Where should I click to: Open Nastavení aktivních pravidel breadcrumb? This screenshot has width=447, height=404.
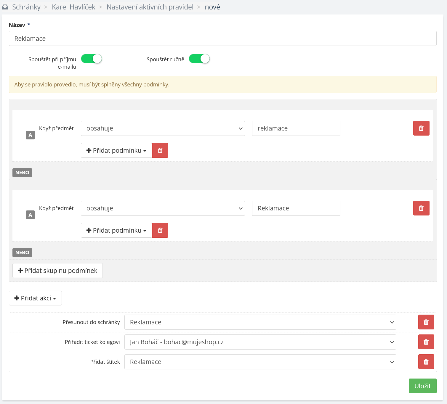150,7
